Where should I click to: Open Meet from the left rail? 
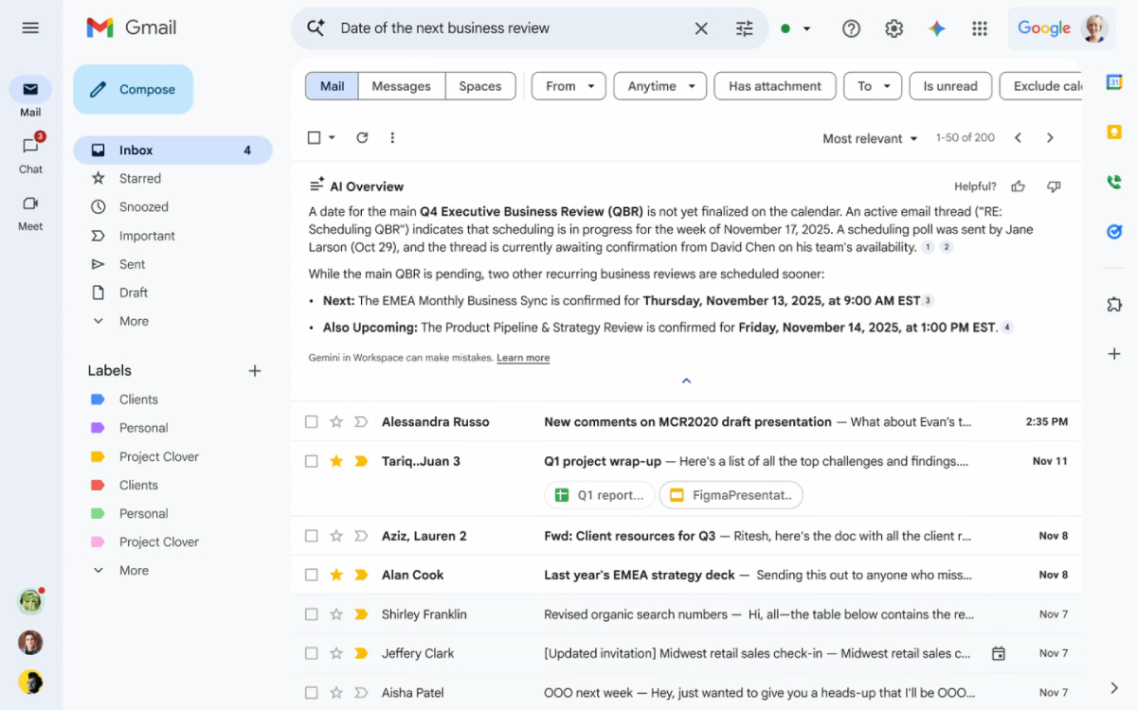(x=29, y=210)
